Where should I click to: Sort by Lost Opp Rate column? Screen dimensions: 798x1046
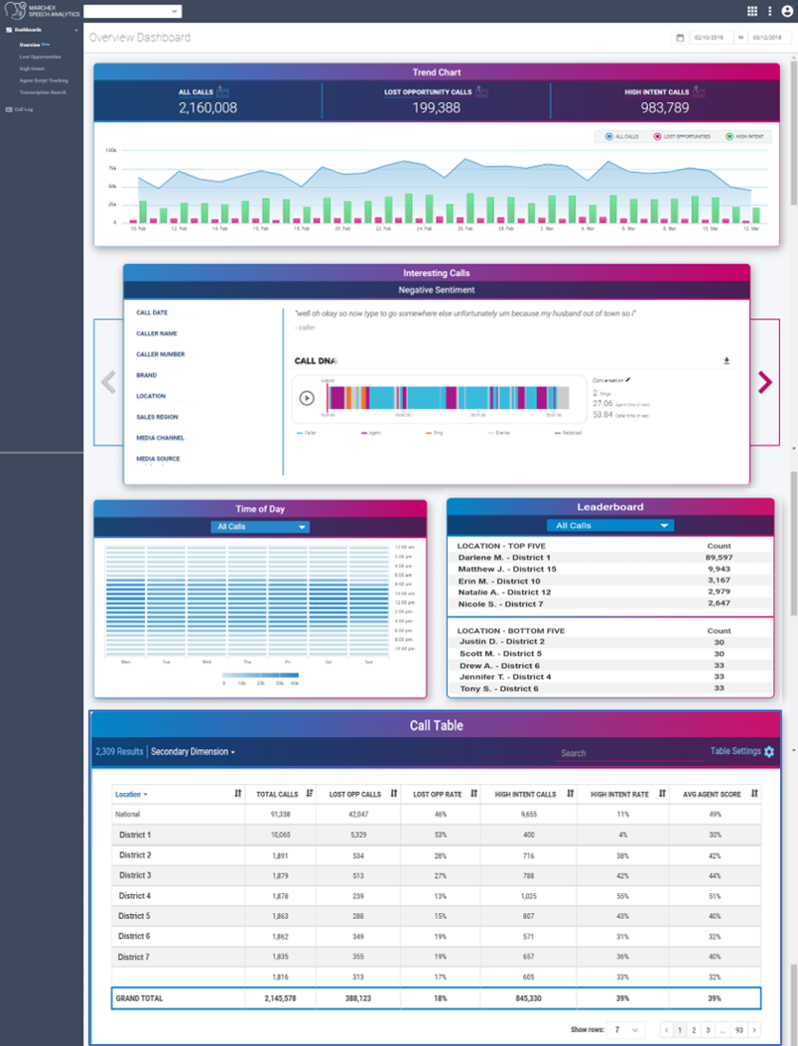(x=473, y=793)
